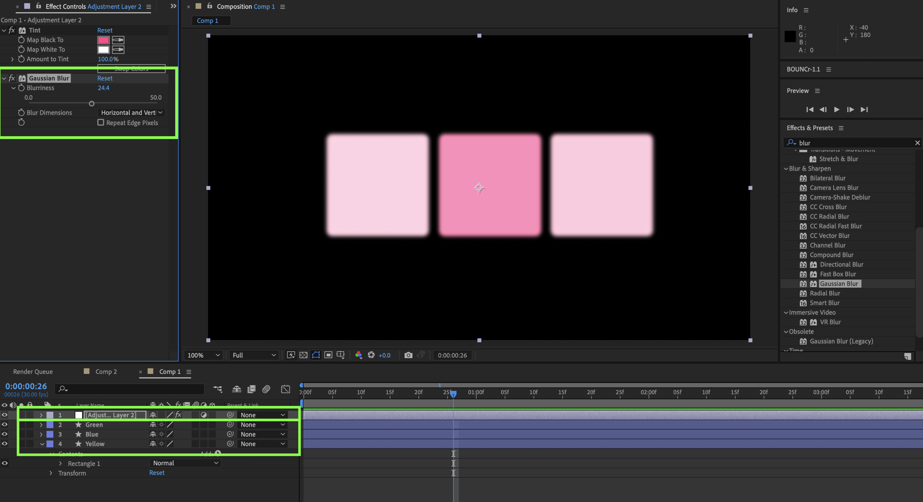
Task: Expand the Blue layer properties
Action: pyautogui.click(x=41, y=434)
